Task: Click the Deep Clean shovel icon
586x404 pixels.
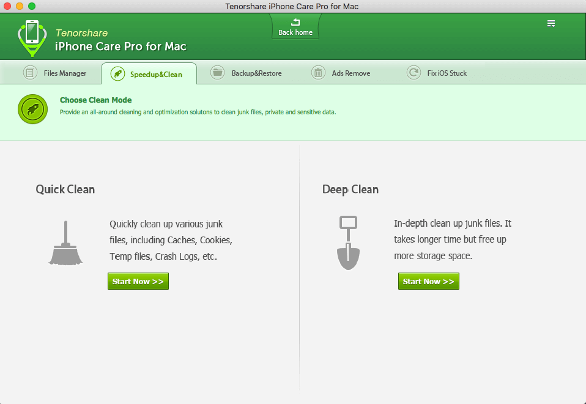Action: click(348, 243)
